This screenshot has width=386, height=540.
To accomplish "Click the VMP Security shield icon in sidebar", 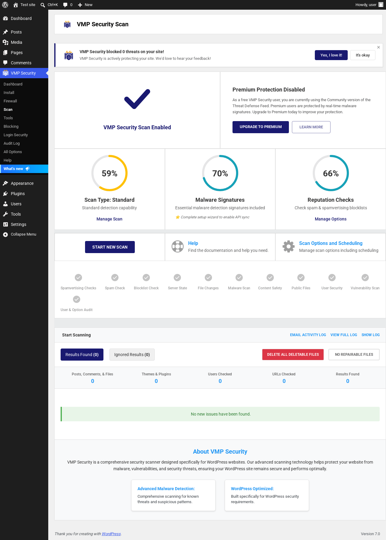I will point(5,73).
